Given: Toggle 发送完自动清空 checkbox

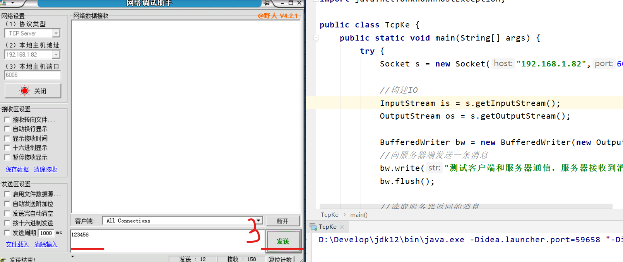Looking at the screenshot, I should point(7,213).
